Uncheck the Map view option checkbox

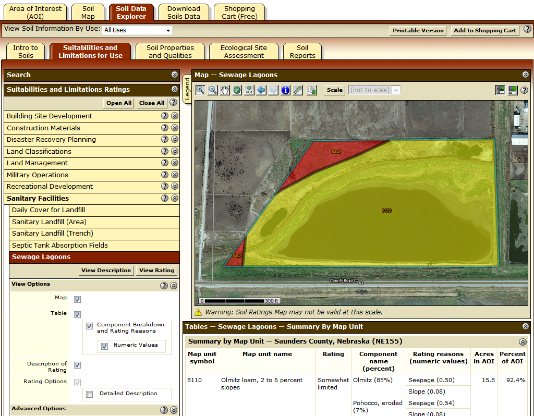pos(77,299)
